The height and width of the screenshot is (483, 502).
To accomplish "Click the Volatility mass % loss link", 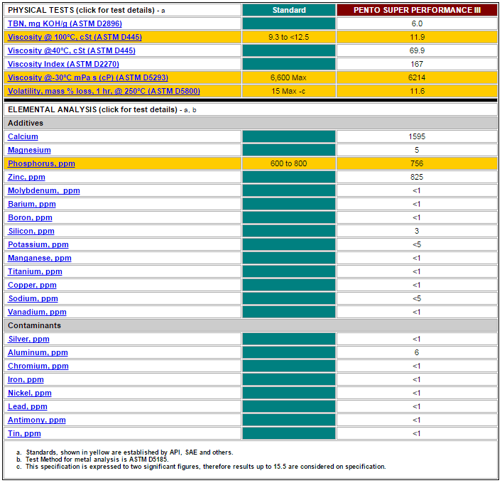I will [104, 91].
